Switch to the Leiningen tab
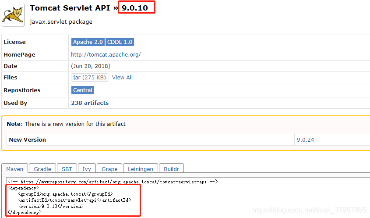This screenshot has width=370, height=218. point(141,169)
